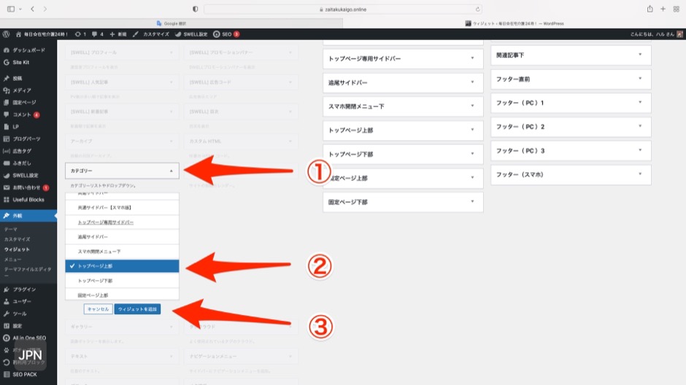Open メディア in the admin sidebar
This screenshot has width=686, height=385.
[x=22, y=90]
